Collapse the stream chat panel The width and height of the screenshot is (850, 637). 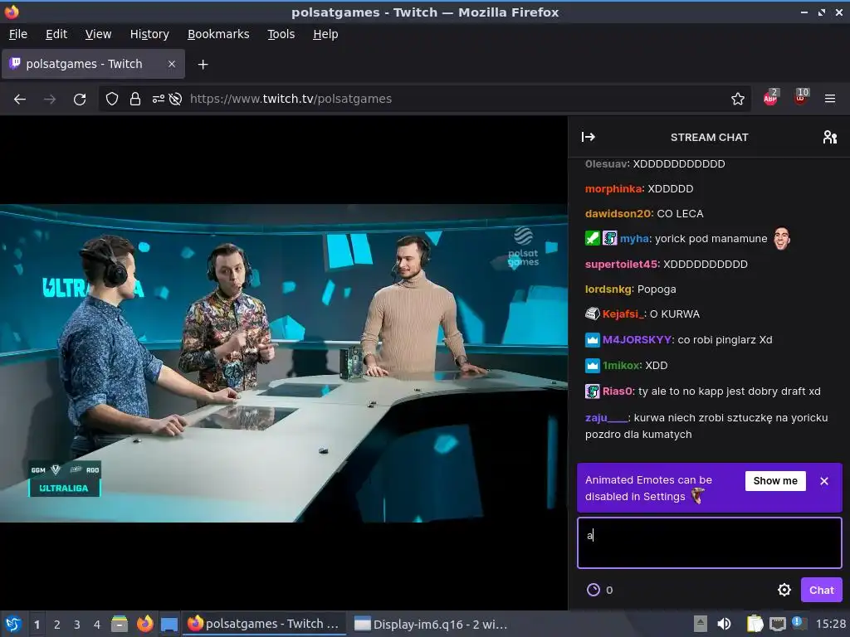589,137
